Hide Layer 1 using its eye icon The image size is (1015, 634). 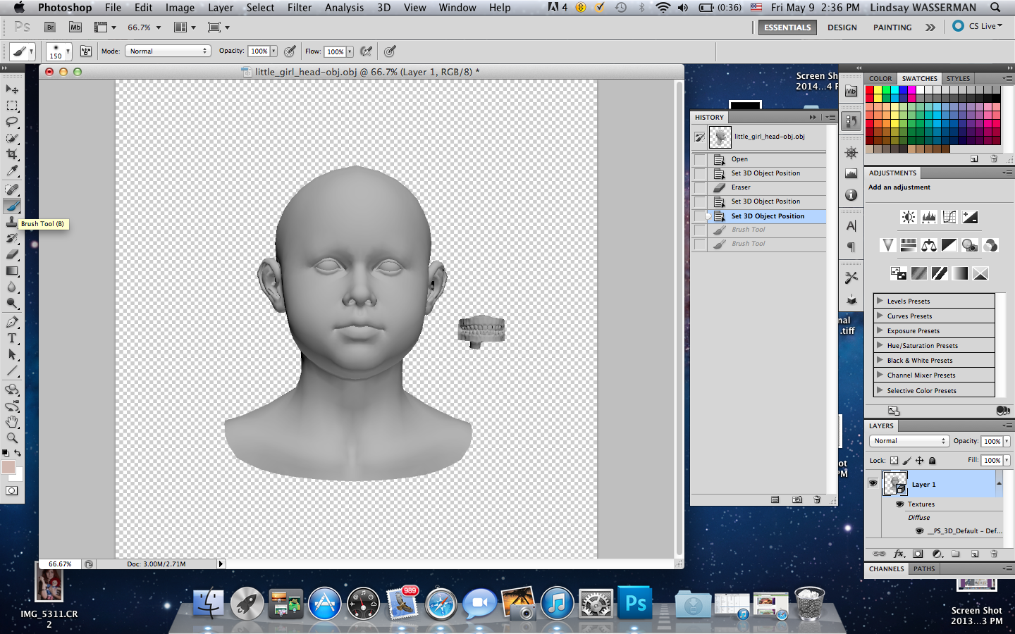click(x=873, y=483)
